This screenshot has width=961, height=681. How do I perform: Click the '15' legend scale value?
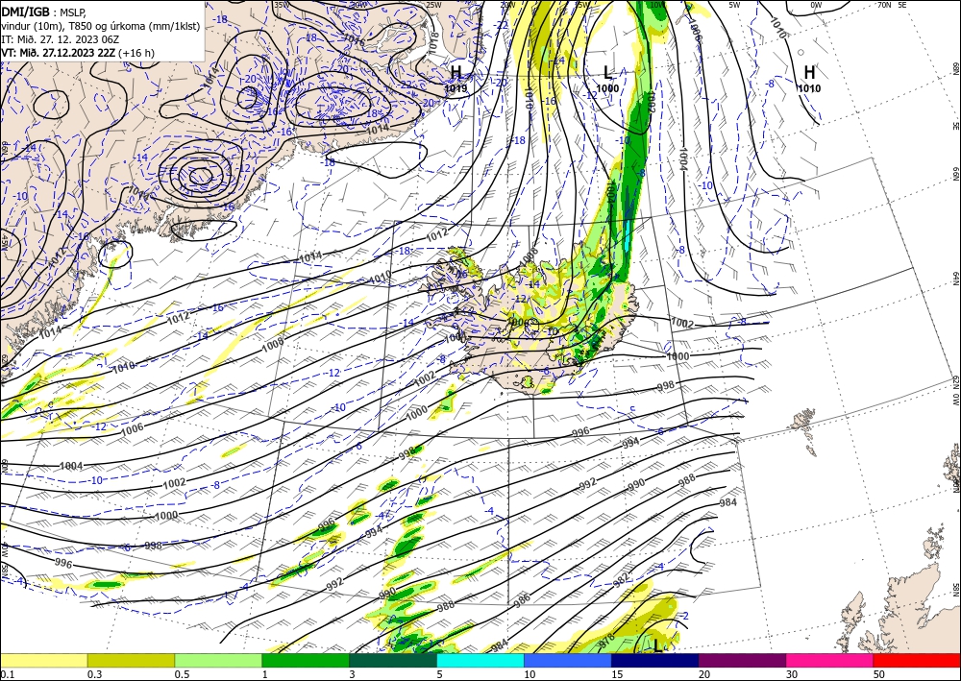[617, 674]
